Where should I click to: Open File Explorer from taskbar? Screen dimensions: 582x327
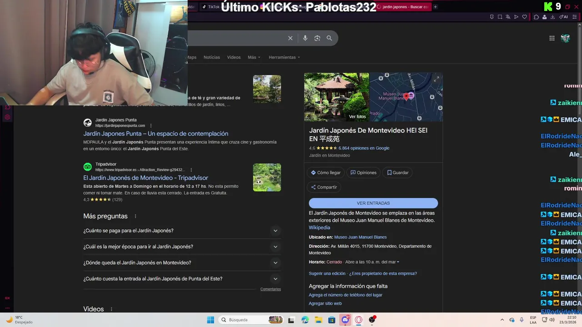(318, 320)
